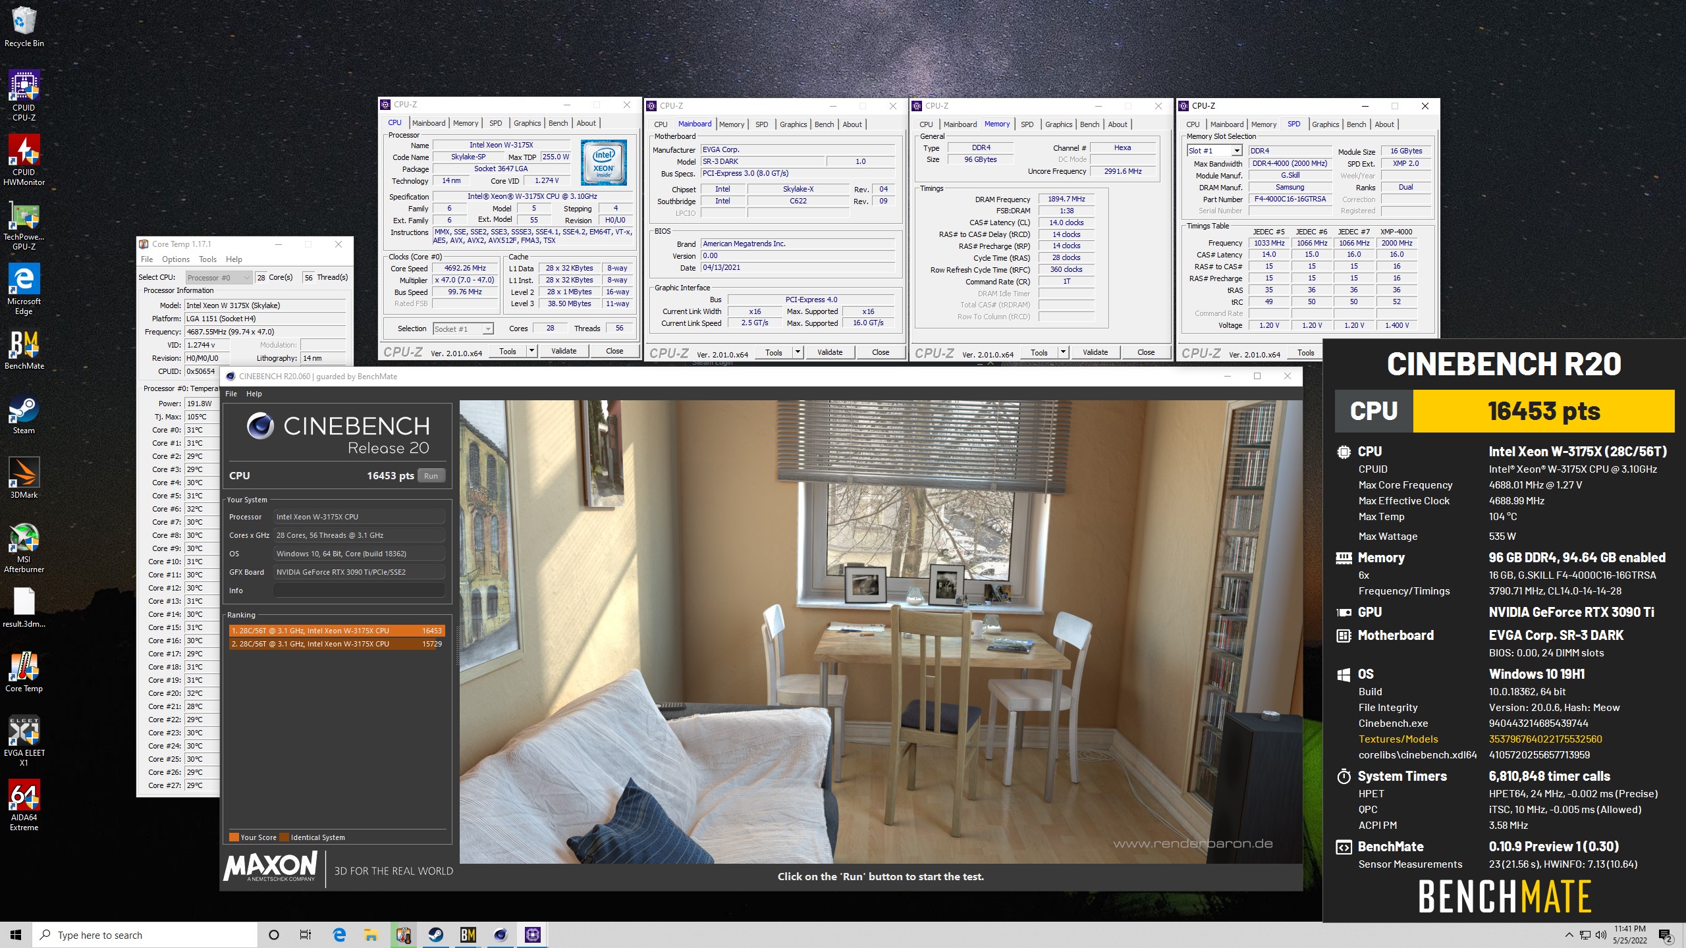Click the Windows Start button
Screen dimensions: 1686x948
[16, 935]
